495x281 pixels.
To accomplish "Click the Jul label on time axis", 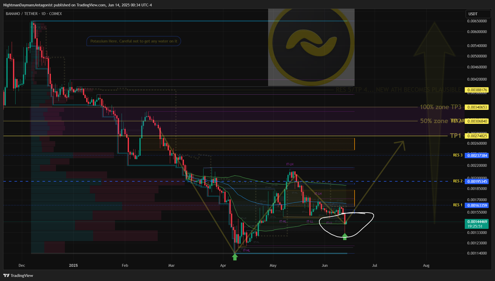I will [x=374, y=265].
